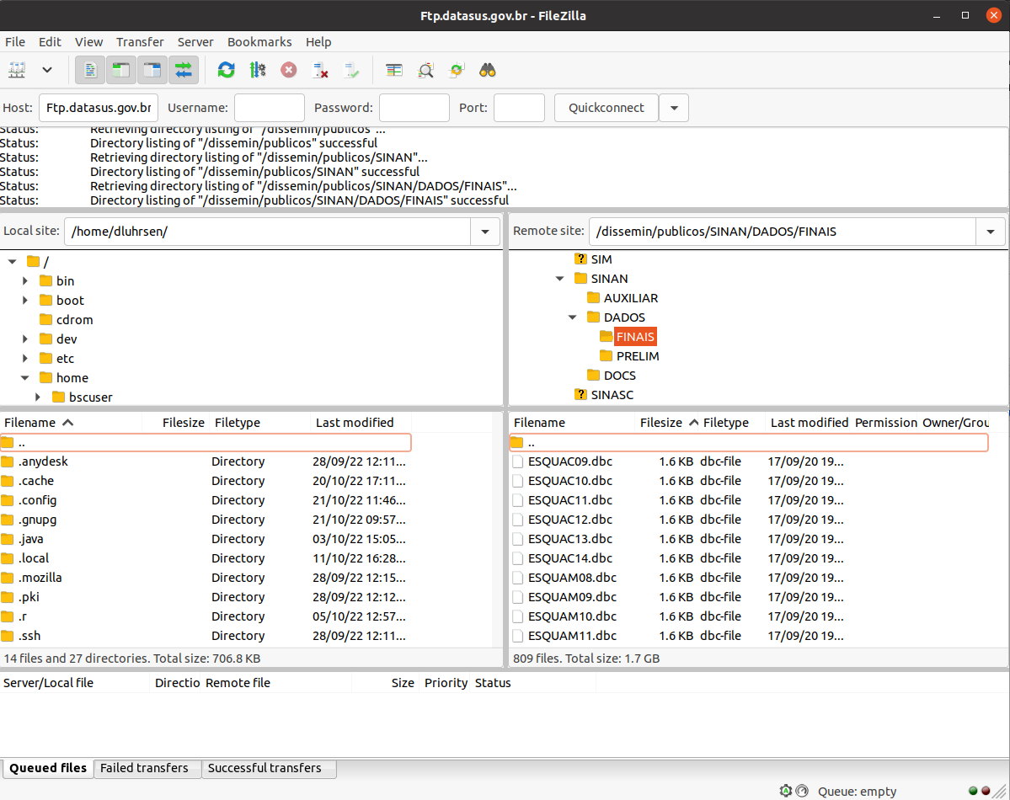This screenshot has height=800, width=1010.
Task: Open the Remote site path dropdown
Action: pyautogui.click(x=991, y=232)
